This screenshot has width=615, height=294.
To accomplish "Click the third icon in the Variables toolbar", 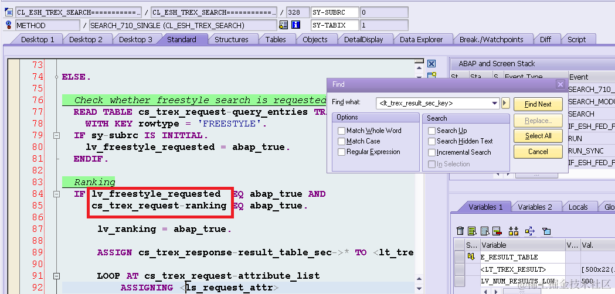I will [x=485, y=231].
